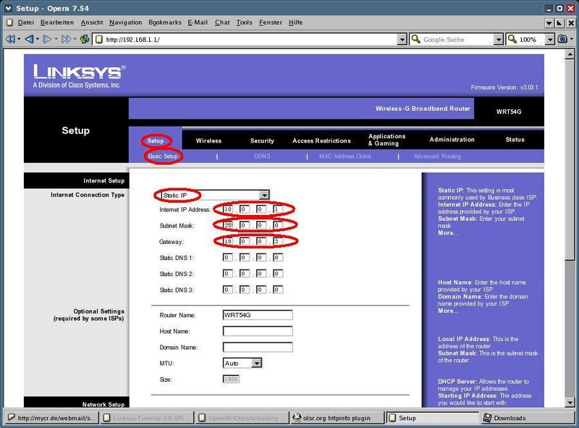Switch to the Security router tab

pos(262,140)
